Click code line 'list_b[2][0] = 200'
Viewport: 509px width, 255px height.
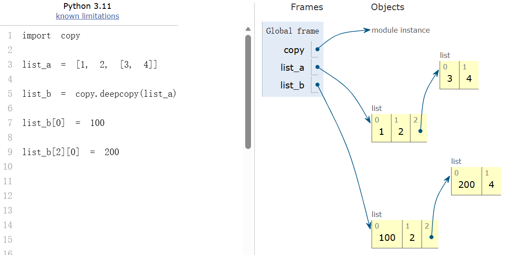click(70, 152)
